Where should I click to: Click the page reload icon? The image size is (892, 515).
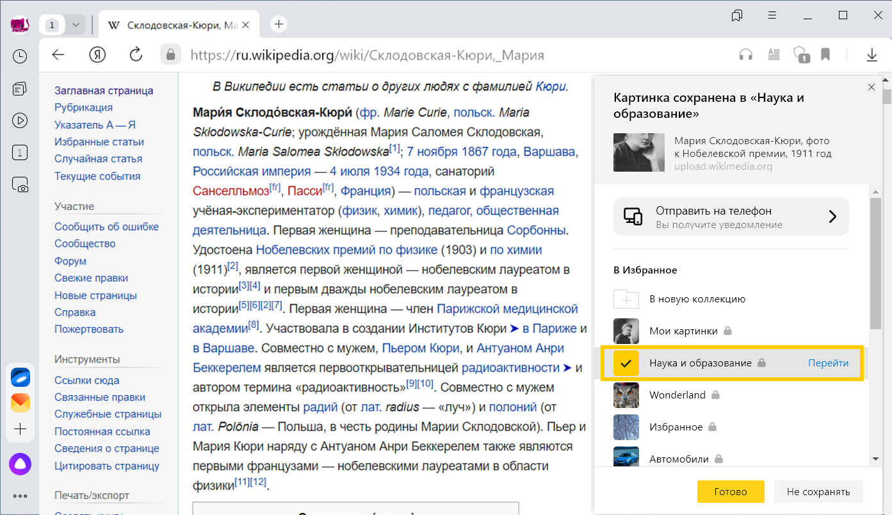pos(136,55)
